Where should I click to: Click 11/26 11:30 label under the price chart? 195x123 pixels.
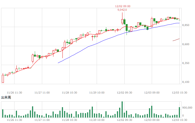tap(15, 93)
